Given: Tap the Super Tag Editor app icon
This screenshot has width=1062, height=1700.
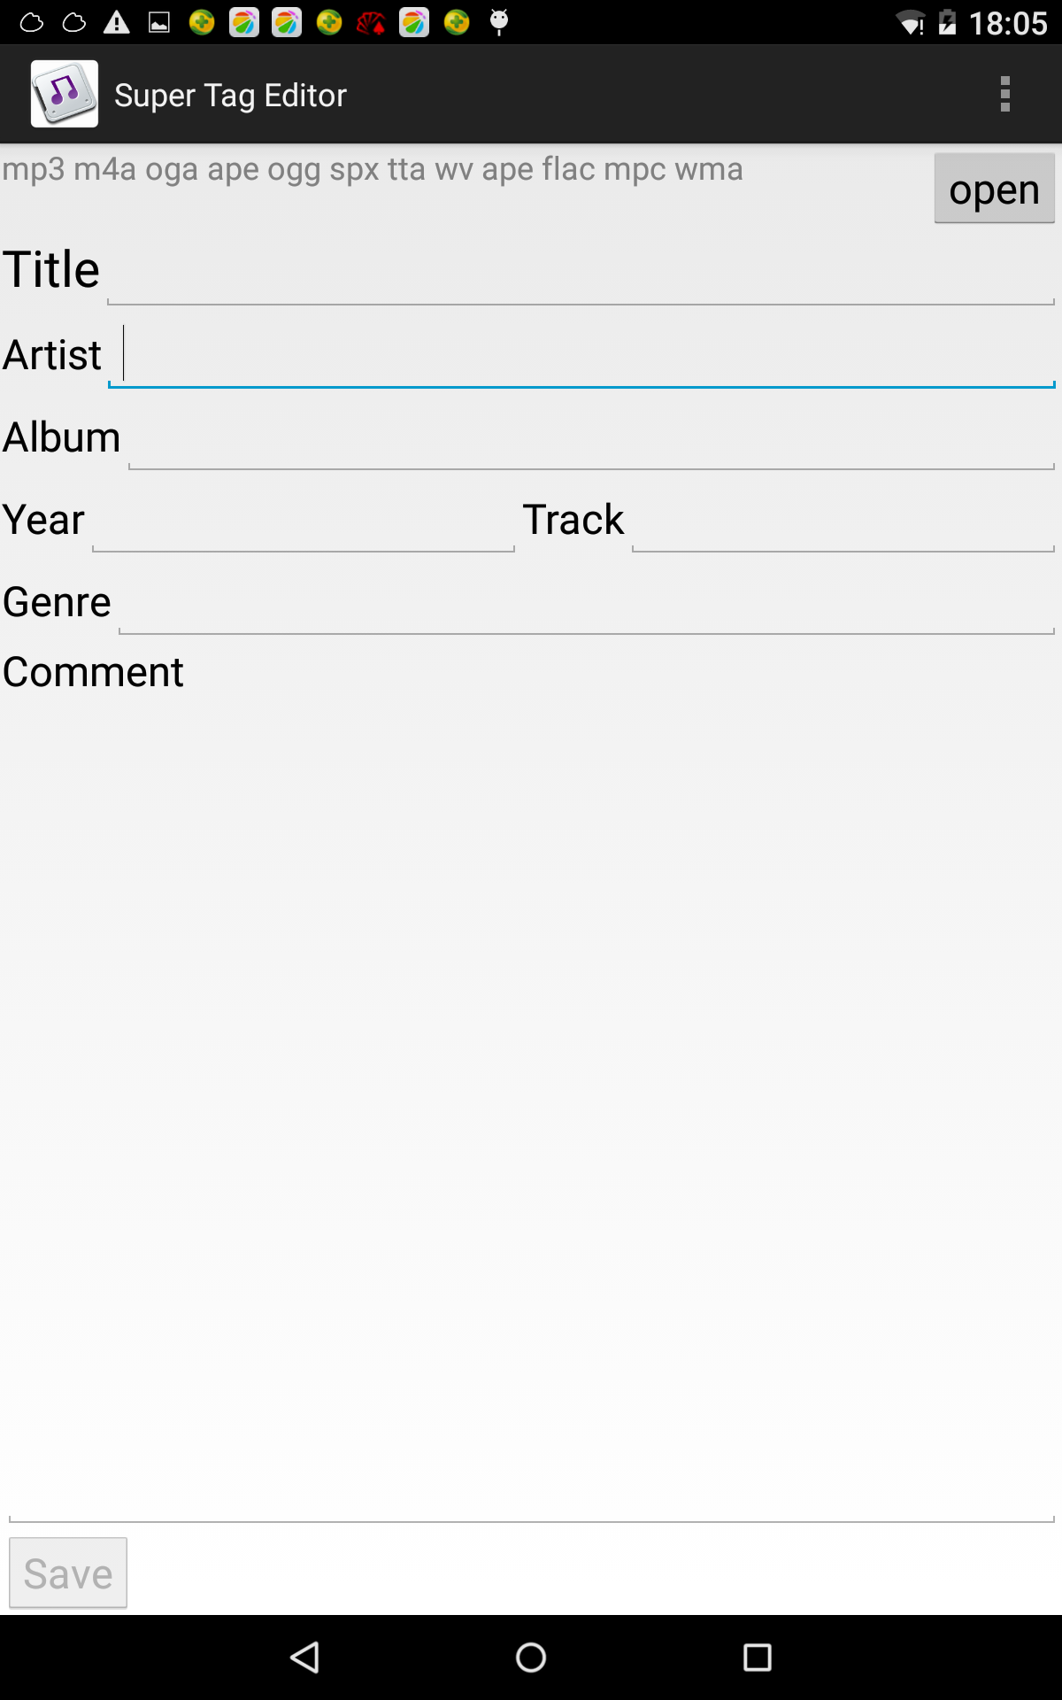Looking at the screenshot, I should click(x=65, y=94).
